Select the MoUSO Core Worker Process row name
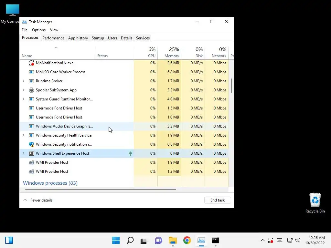The width and height of the screenshot is (331, 248). tap(60, 72)
